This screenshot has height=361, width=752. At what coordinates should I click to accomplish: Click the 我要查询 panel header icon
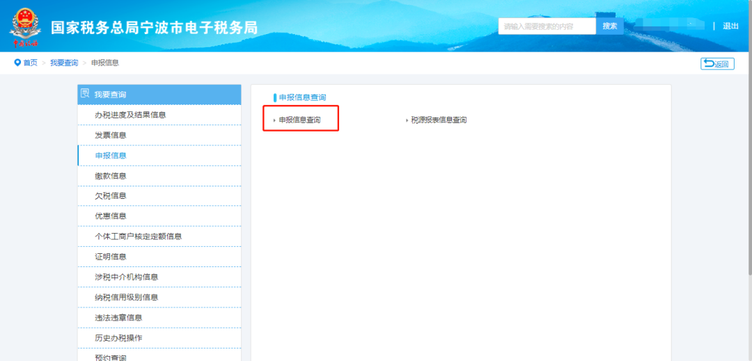point(85,94)
